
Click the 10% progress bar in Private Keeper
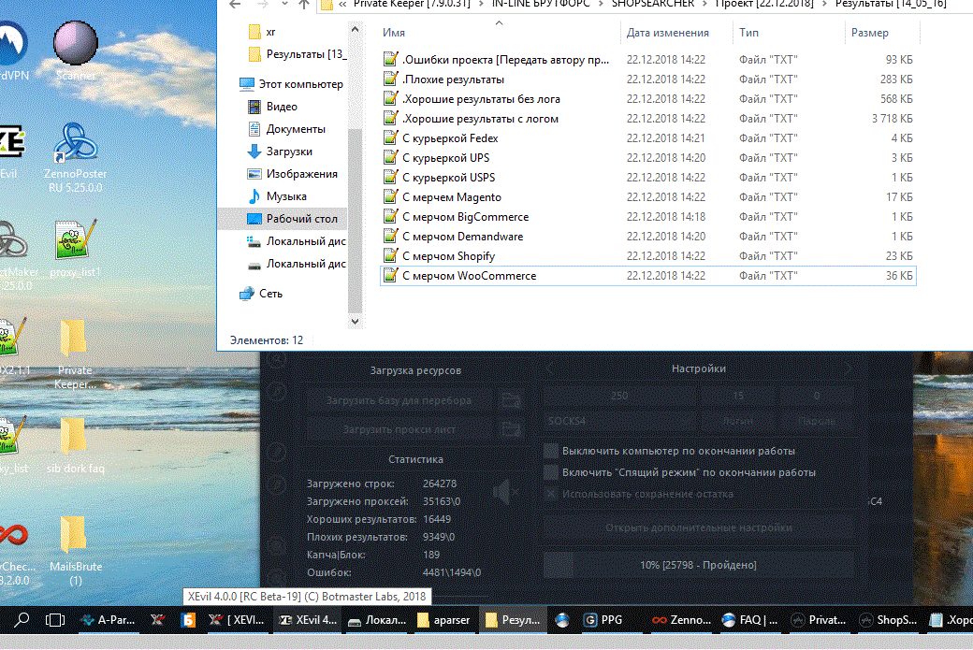click(699, 565)
